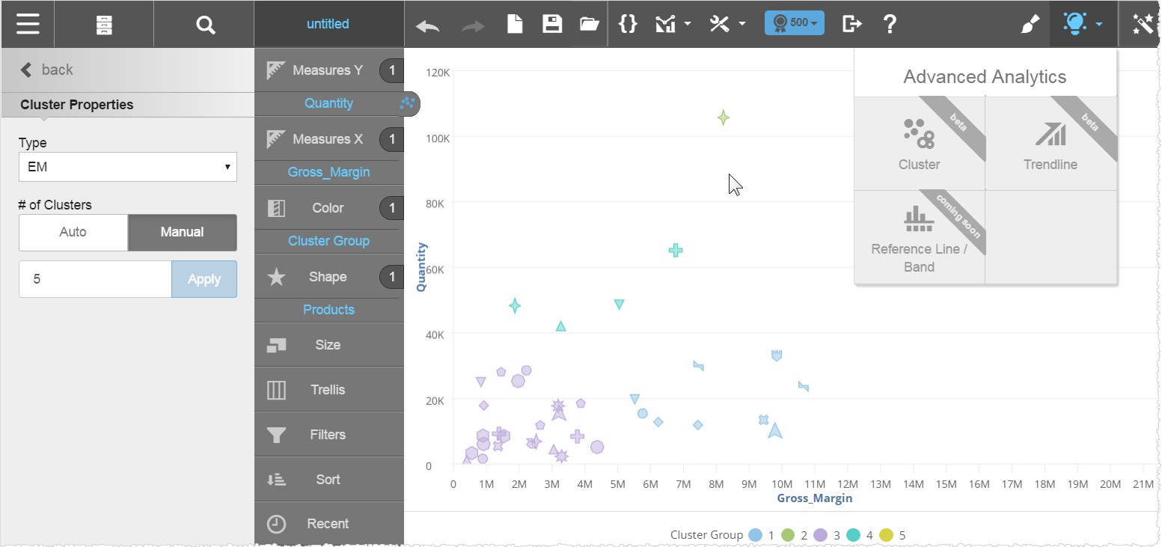Switch number of clusters to Auto

[x=73, y=232]
